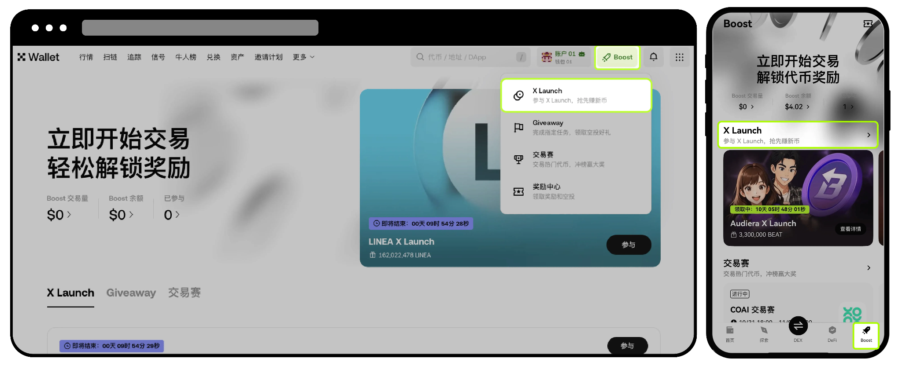Image resolution: width=902 pixels, height=366 pixels.
Task: Click the Audiera 领取中 countdown badge
Action: pyautogui.click(x=770, y=209)
